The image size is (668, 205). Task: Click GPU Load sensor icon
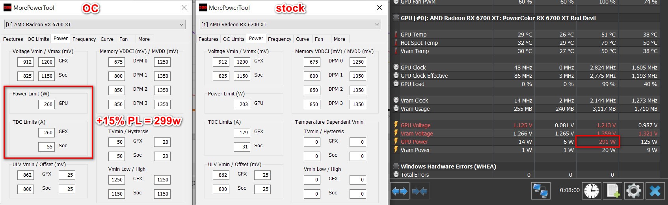click(x=396, y=84)
